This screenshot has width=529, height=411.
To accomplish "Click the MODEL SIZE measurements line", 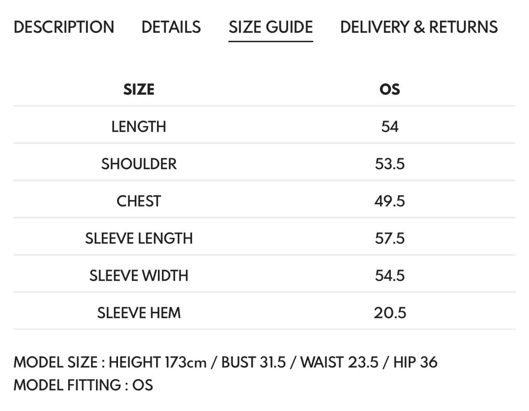I will coord(225,362).
